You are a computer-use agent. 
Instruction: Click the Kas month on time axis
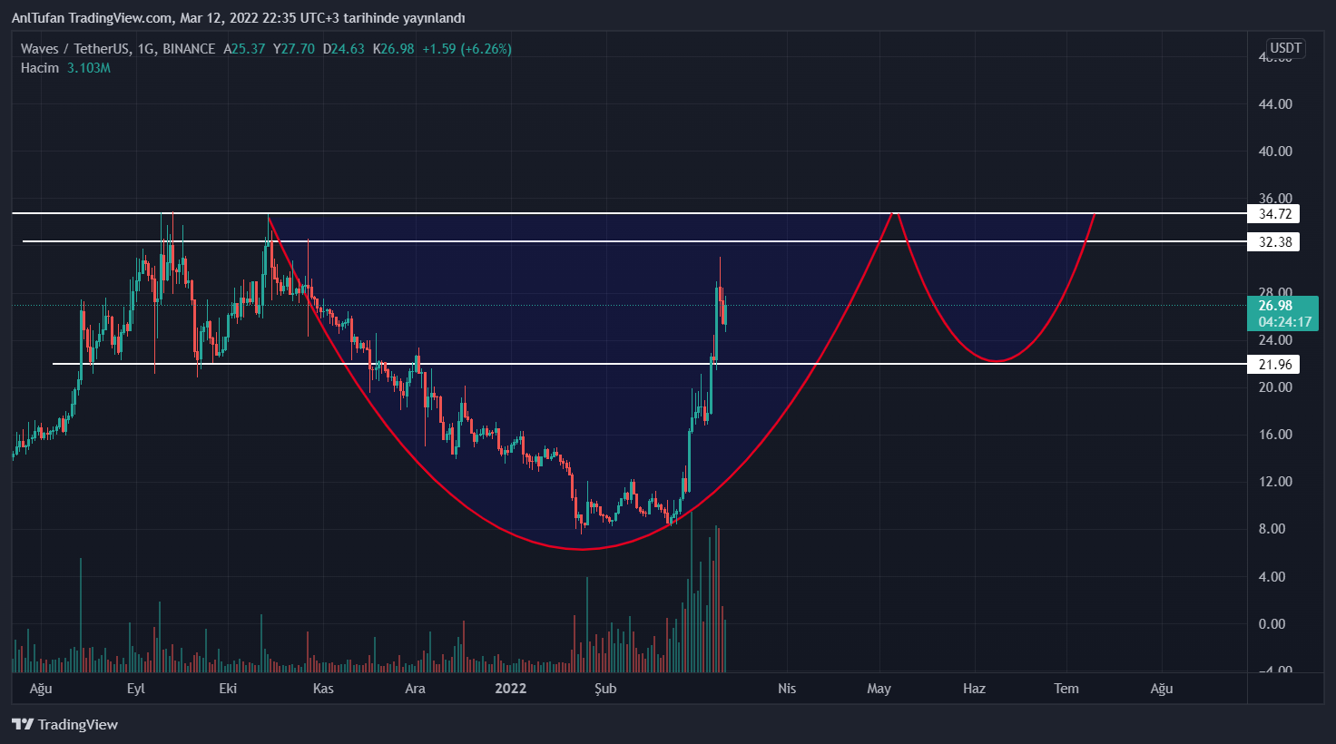click(323, 689)
